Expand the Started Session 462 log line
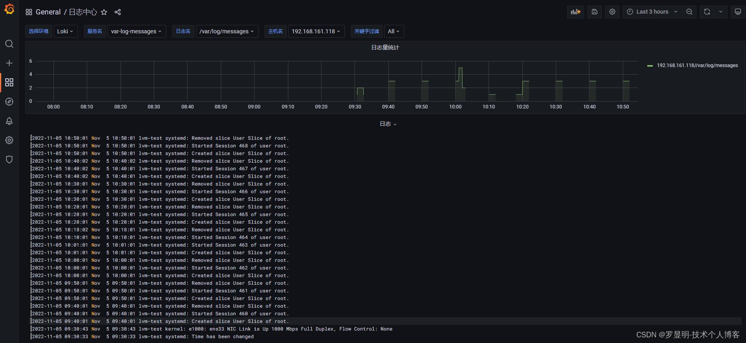The height and width of the screenshot is (343, 746). [x=385, y=268]
